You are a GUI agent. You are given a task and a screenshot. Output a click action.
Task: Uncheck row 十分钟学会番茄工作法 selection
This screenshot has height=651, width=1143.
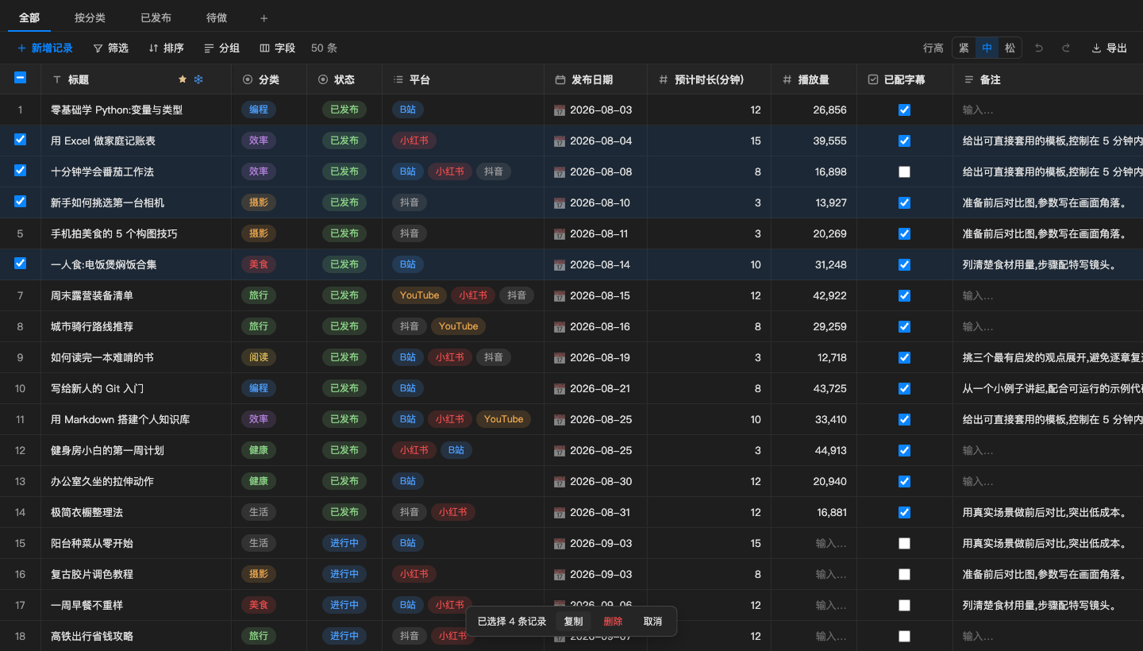pyautogui.click(x=21, y=170)
